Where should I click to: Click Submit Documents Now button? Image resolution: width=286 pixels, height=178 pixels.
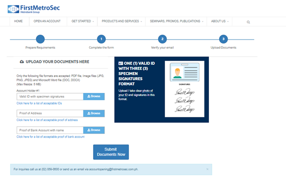pos(111,152)
